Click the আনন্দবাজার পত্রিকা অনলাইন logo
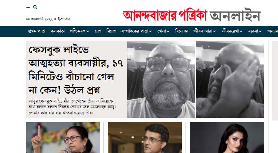Image resolution: width=278 pixels, height=153 pixels. [x=191, y=16]
